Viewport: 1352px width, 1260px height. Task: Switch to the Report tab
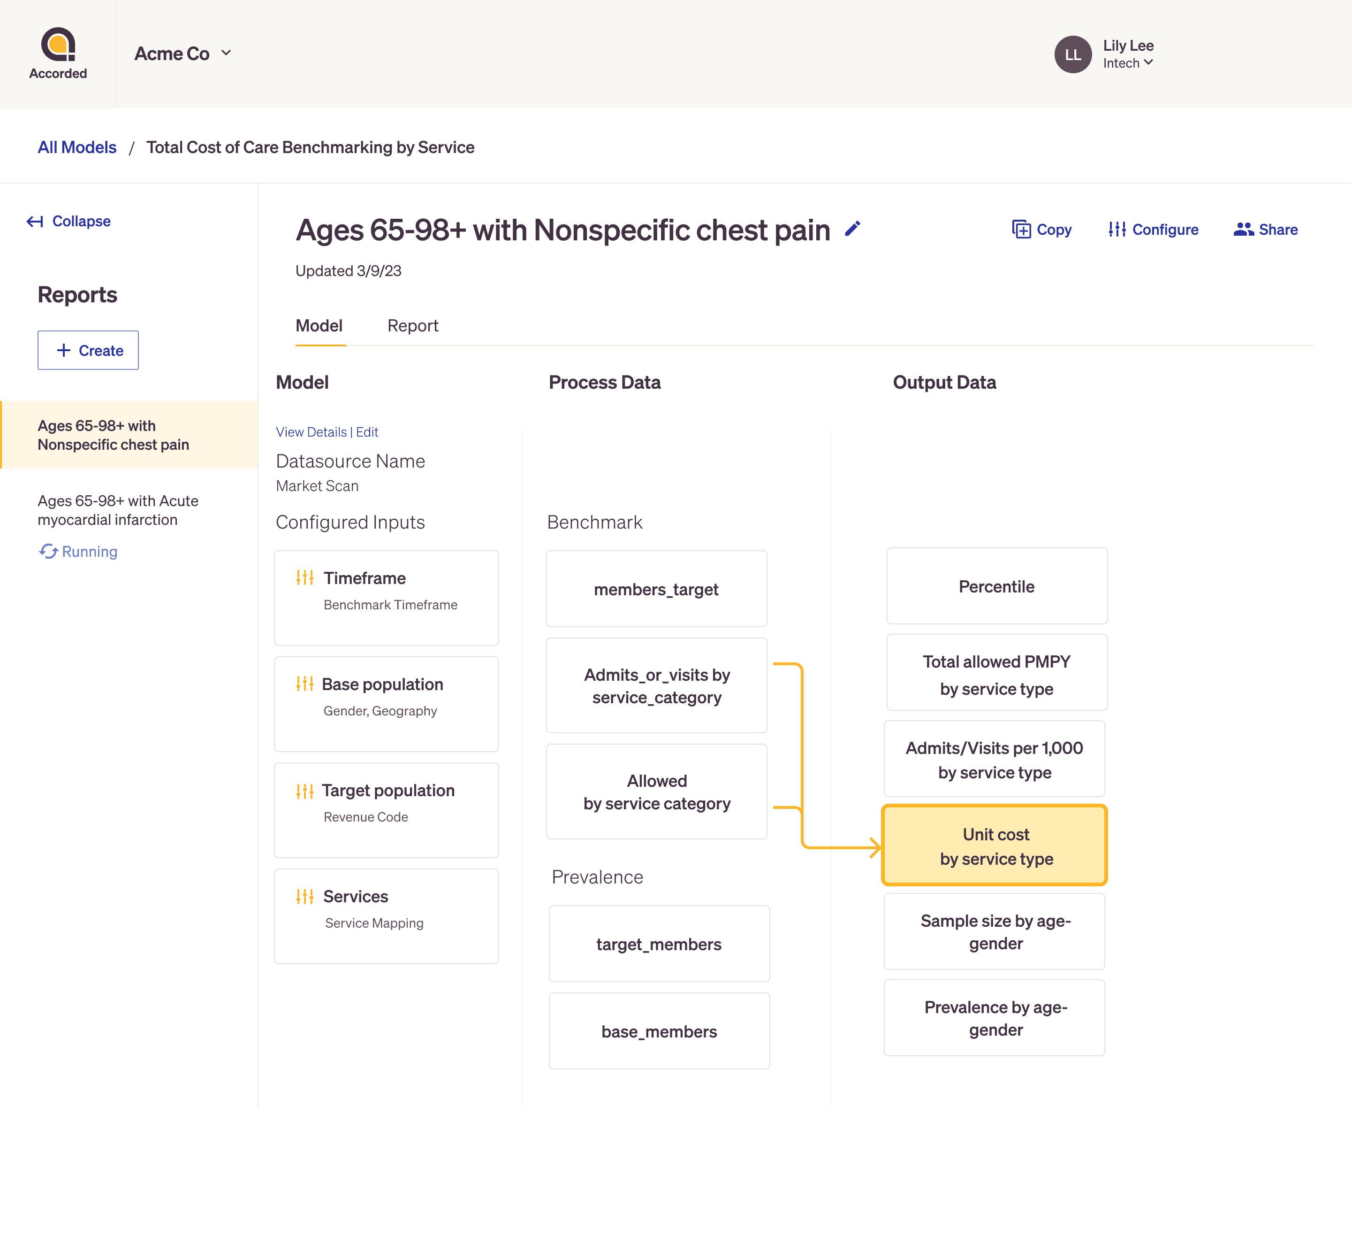(x=413, y=326)
